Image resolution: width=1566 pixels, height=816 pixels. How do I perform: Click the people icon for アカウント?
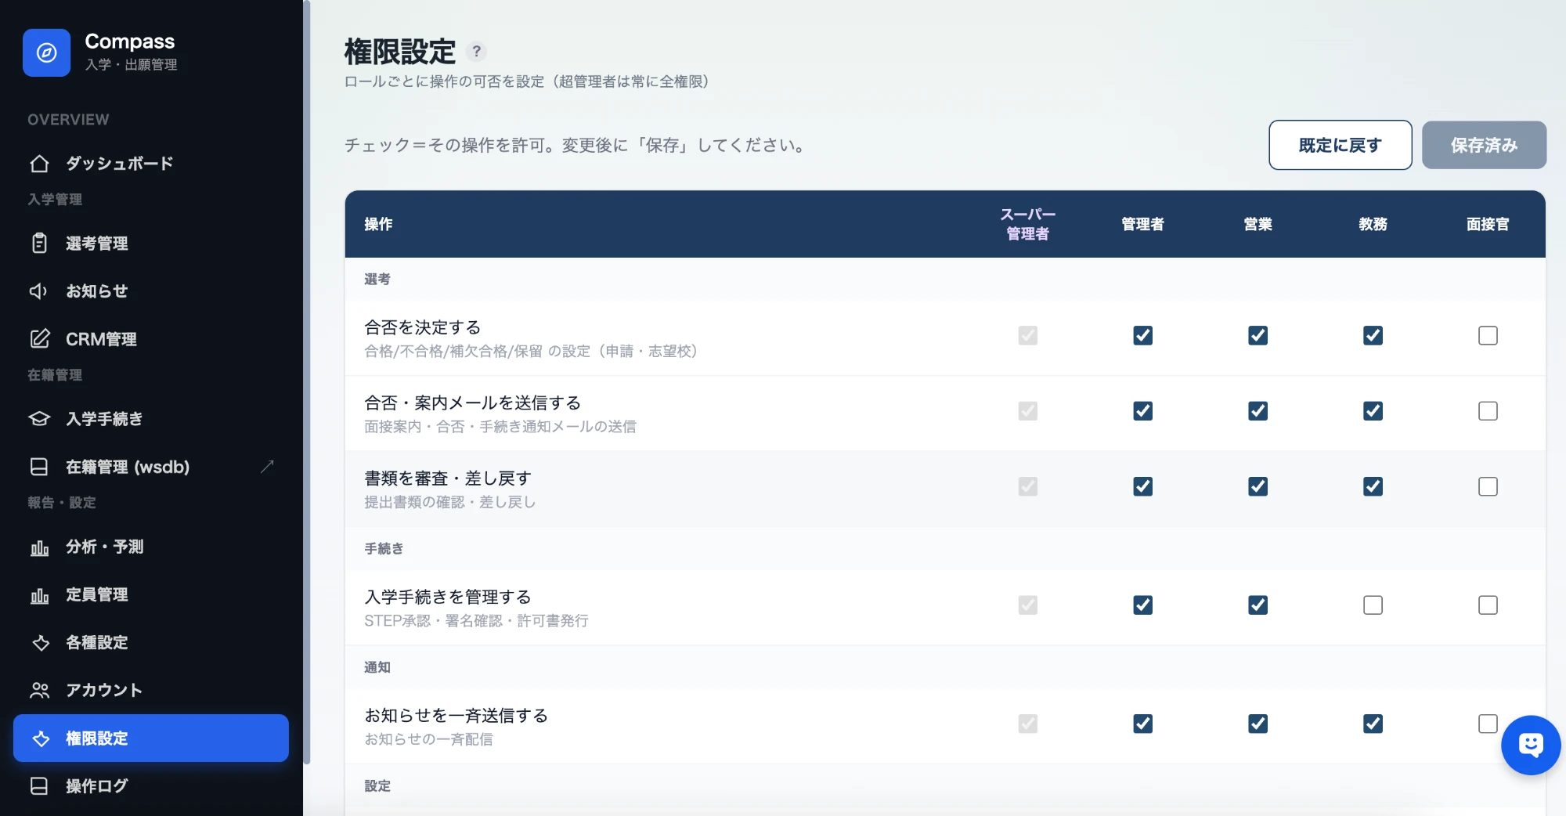pos(39,690)
